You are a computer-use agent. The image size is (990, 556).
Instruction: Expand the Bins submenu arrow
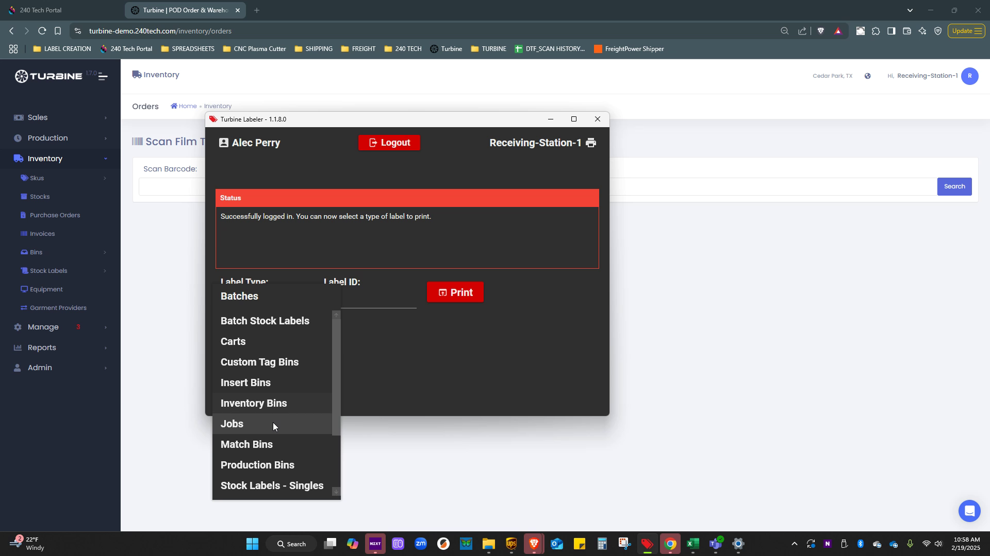coord(105,252)
